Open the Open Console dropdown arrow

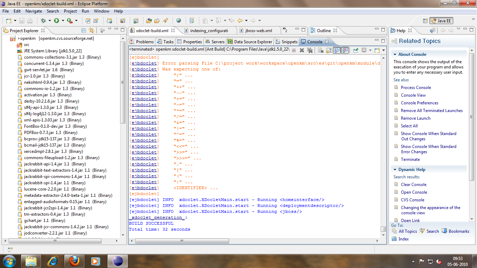tap(383, 50)
